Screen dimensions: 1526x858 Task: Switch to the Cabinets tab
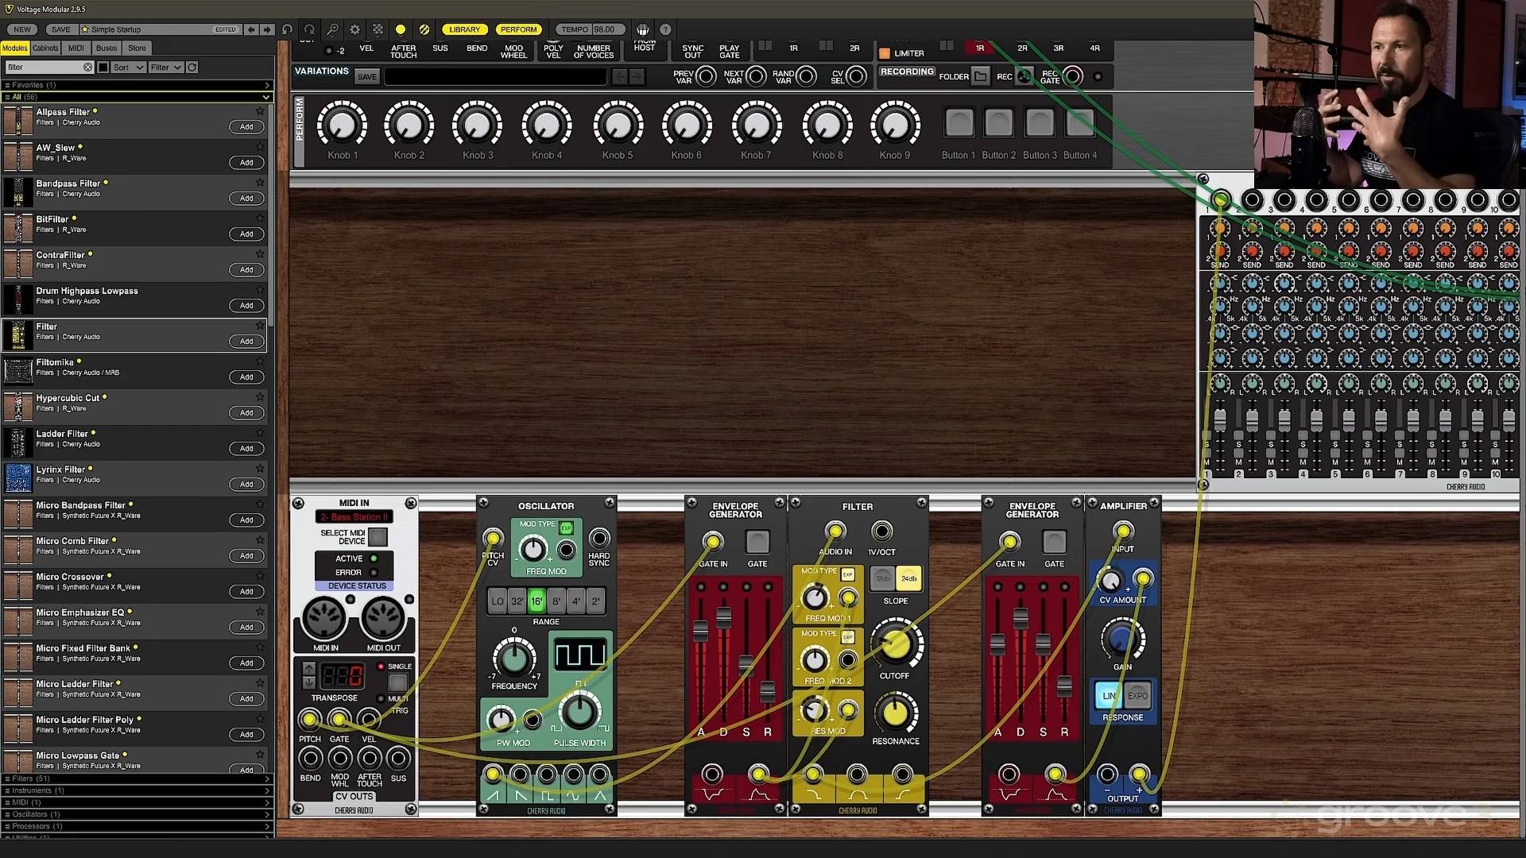coord(45,48)
